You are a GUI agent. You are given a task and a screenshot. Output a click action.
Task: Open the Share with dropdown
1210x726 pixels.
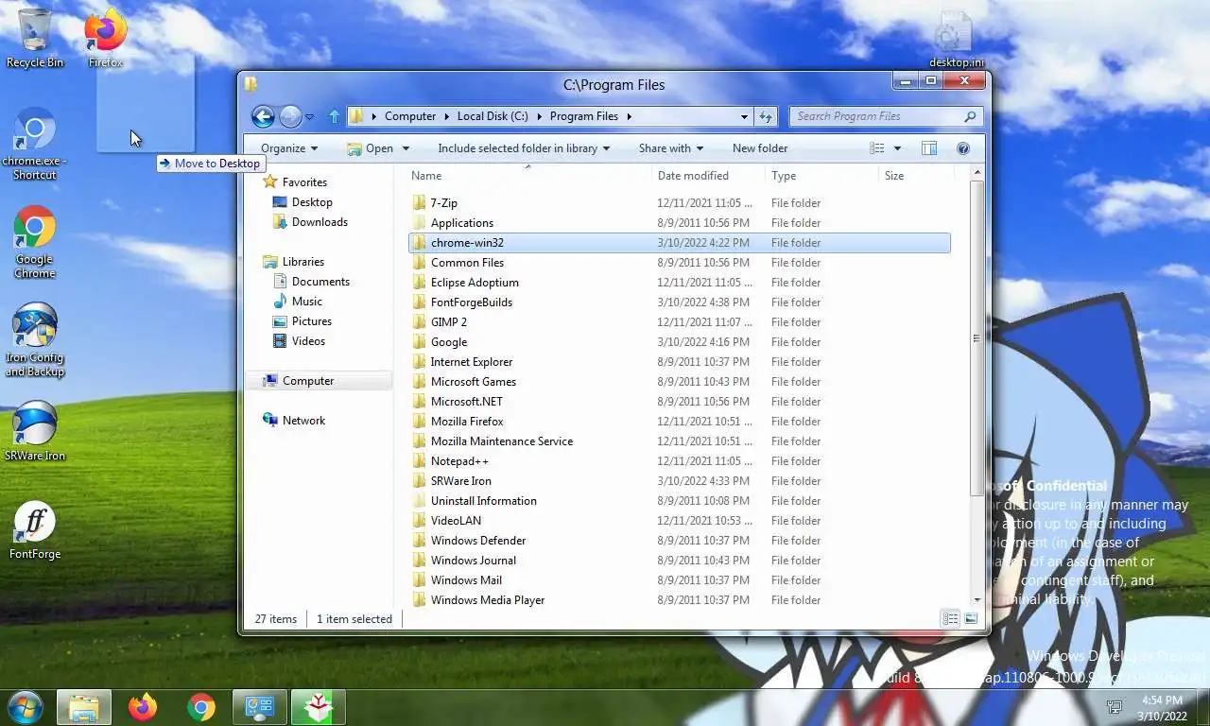(671, 148)
